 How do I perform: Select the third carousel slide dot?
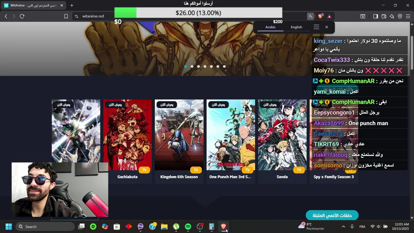click(198, 66)
